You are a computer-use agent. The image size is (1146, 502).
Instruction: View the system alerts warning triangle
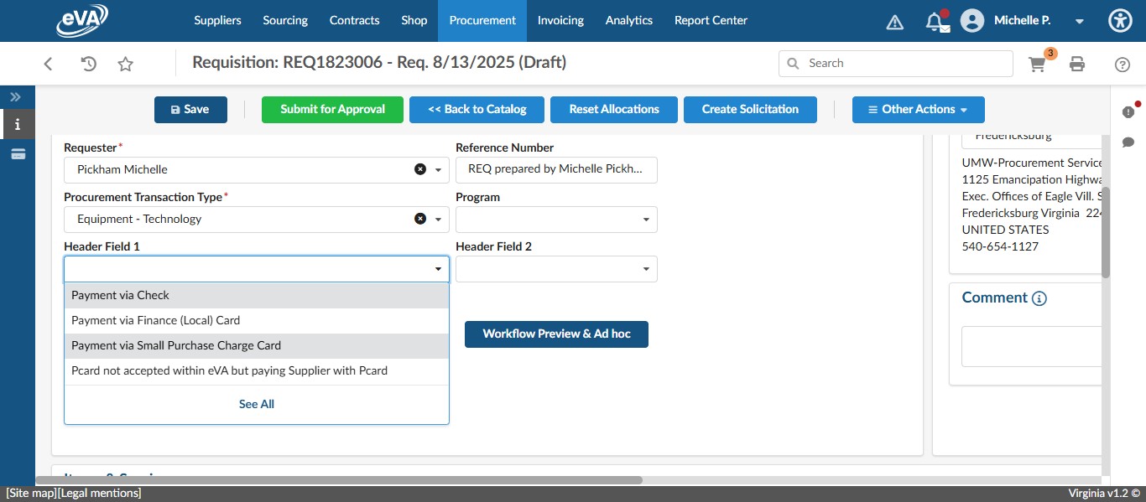894,21
